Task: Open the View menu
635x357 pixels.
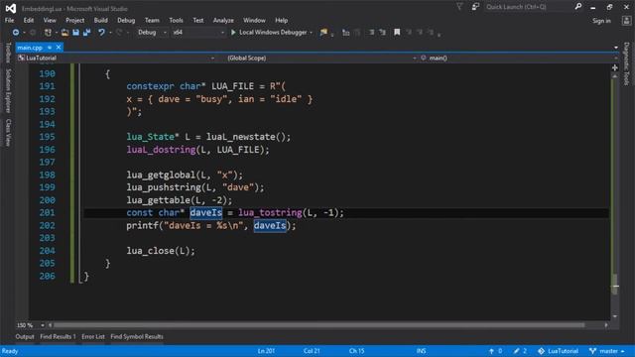Action: (50, 20)
